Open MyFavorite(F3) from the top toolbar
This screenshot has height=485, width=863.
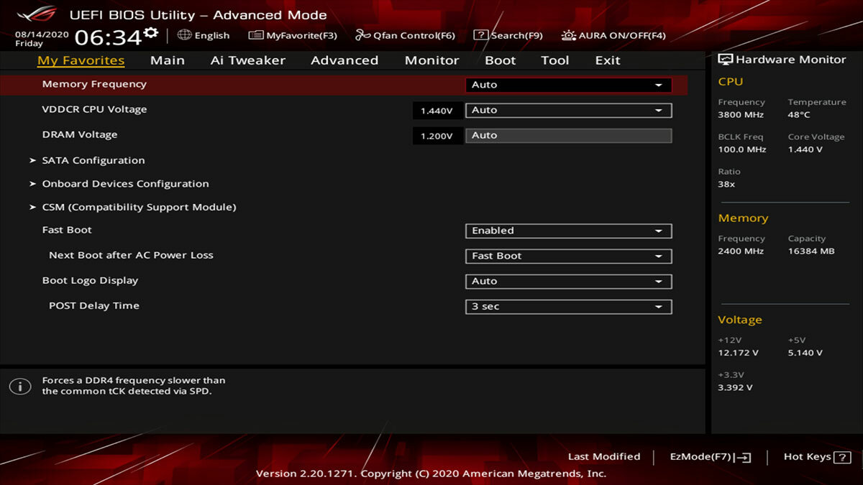click(x=293, y=35)
